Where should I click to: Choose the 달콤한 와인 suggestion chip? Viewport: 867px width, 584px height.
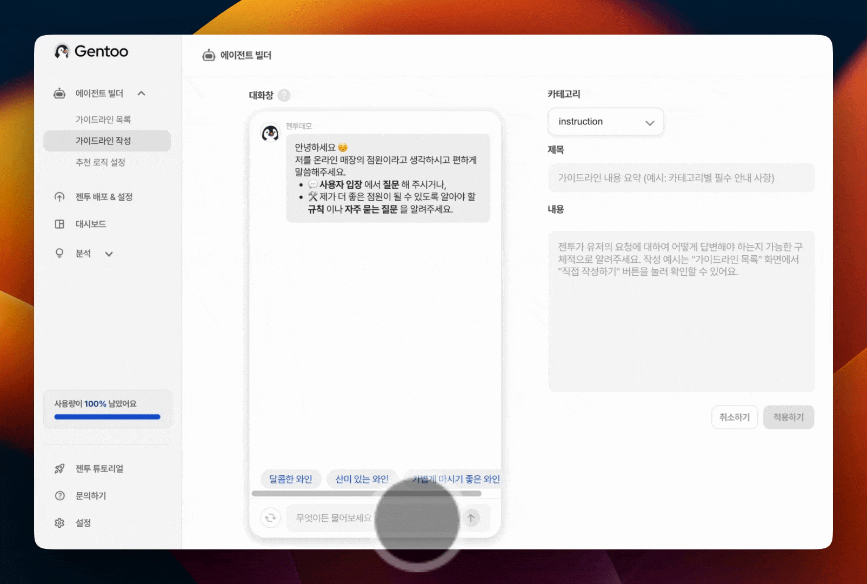[291, 479]
